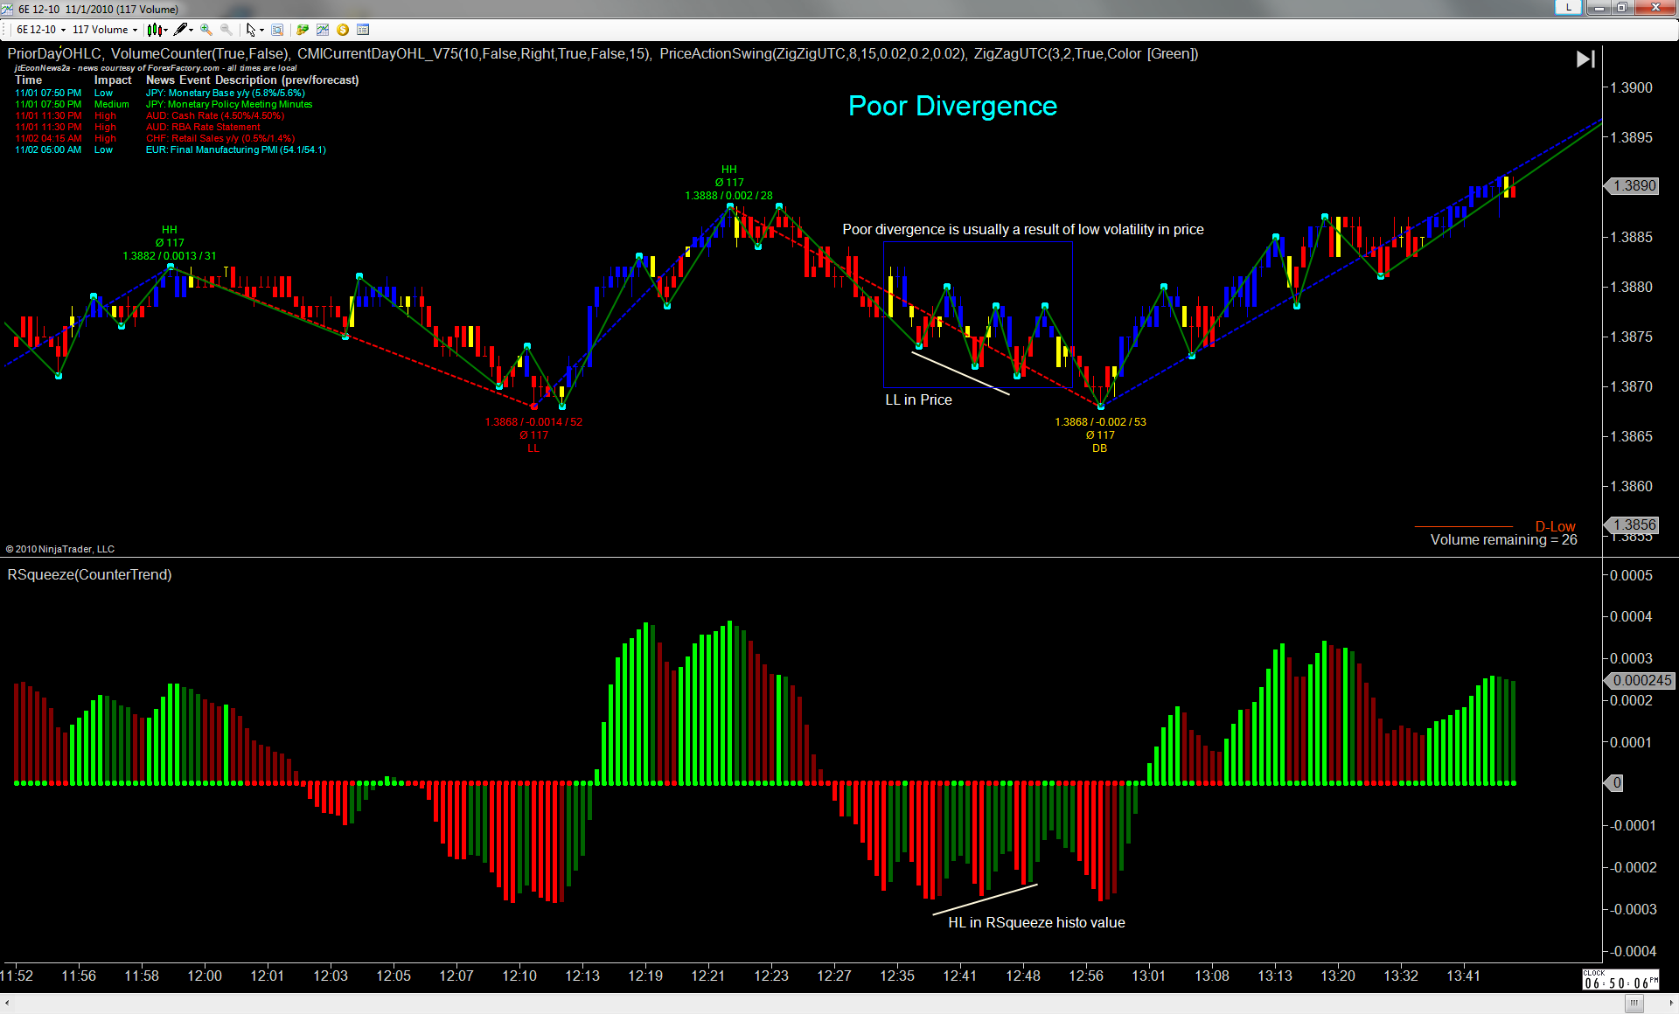Close the chart window

pos(1655,8)
